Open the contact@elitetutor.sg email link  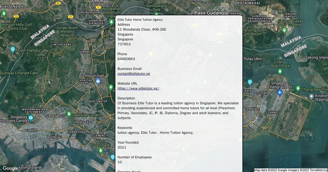click(134, 74)
